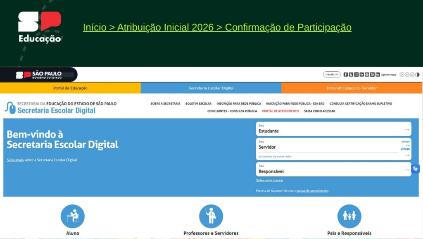
Task: Open the portal de atendimento support link
Action: (313, 190)
